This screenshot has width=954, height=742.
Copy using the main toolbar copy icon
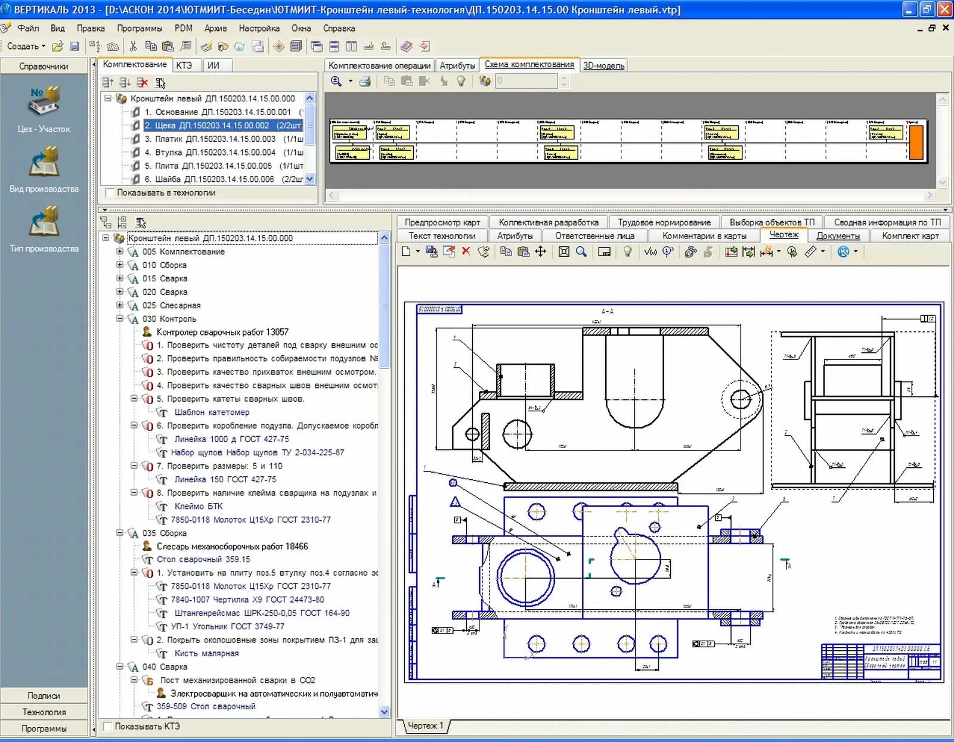[x=151, y=46]
